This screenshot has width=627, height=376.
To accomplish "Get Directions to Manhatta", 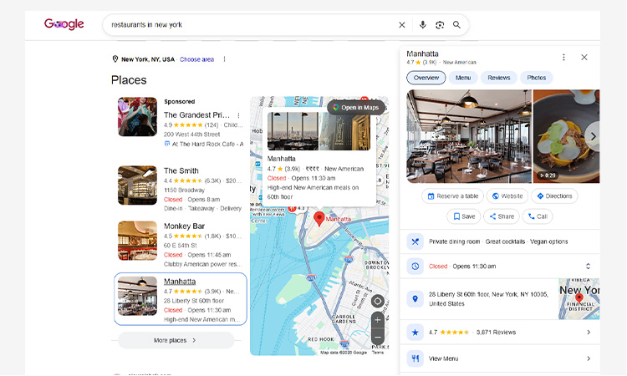I will click(x=554, y=196).
